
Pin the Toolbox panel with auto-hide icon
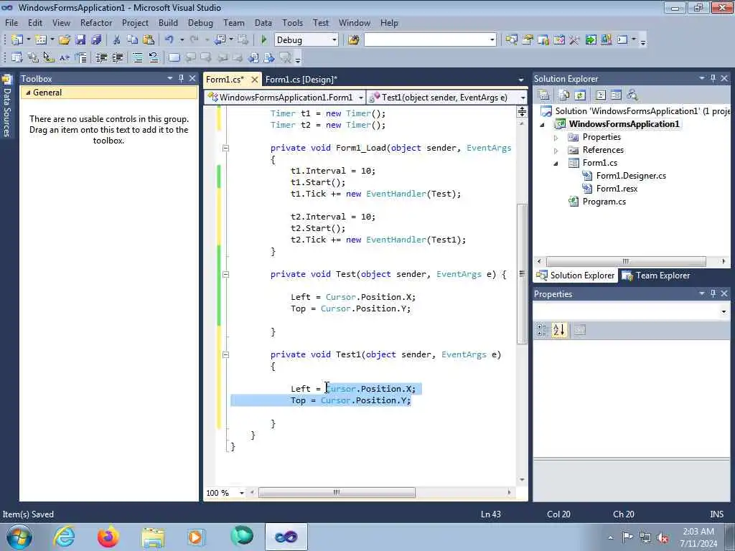coord(181,78)
